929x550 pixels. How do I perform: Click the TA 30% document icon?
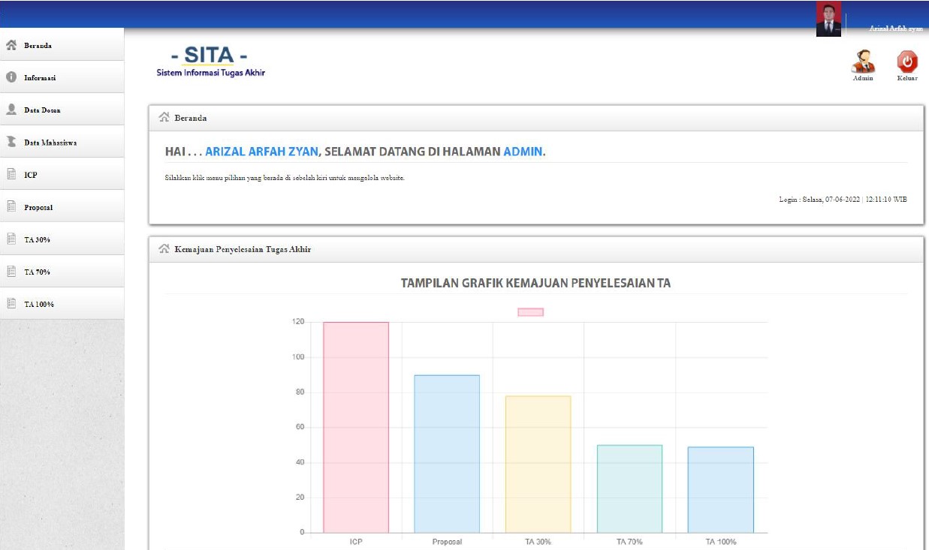pos(11,239)
